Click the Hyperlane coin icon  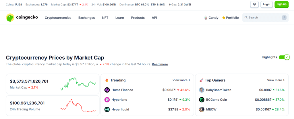tap(107, 100)
